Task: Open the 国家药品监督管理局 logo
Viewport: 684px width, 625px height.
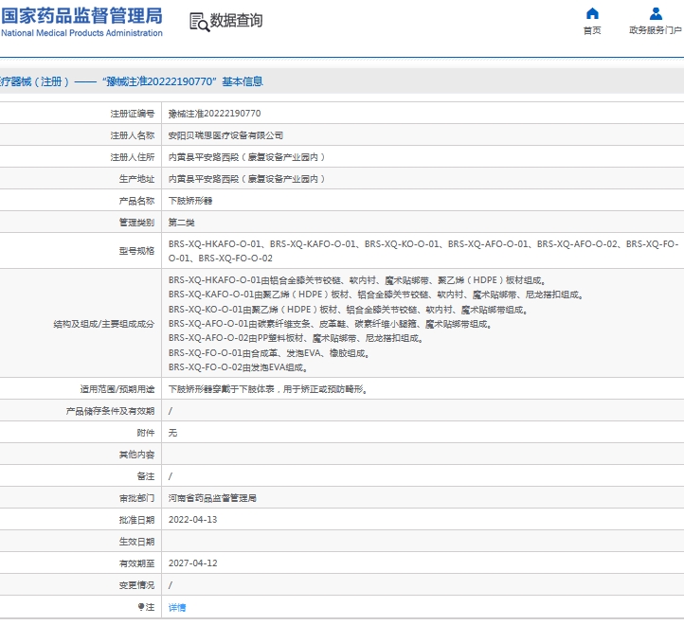Action: (x=81, y=21)
